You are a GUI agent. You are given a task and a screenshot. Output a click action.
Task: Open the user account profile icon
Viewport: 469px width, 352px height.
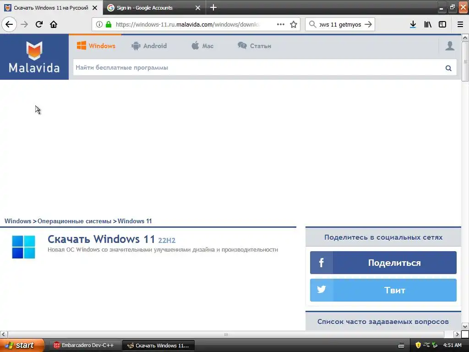450,46
